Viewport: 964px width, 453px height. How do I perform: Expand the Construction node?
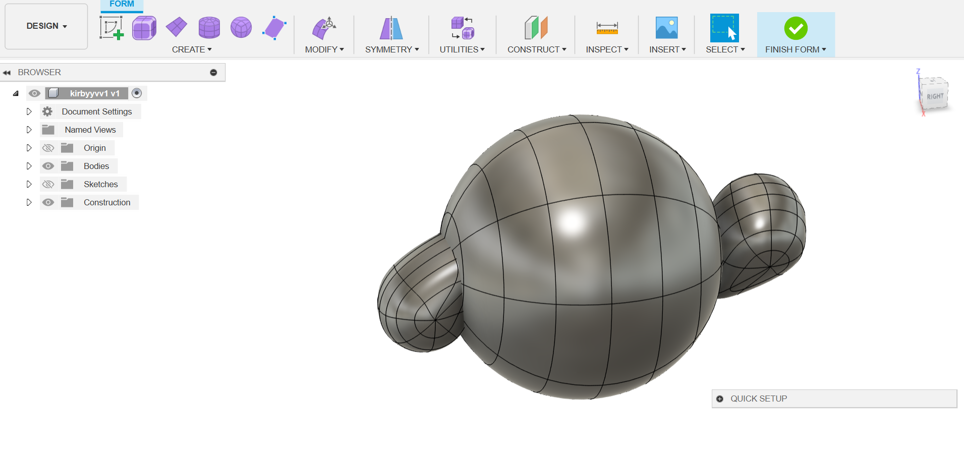29,202
